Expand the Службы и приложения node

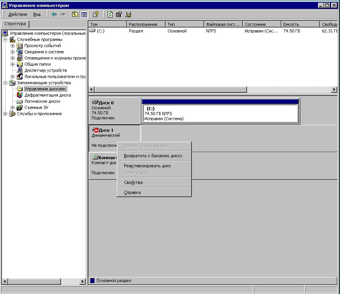click(x=5, y=114)
